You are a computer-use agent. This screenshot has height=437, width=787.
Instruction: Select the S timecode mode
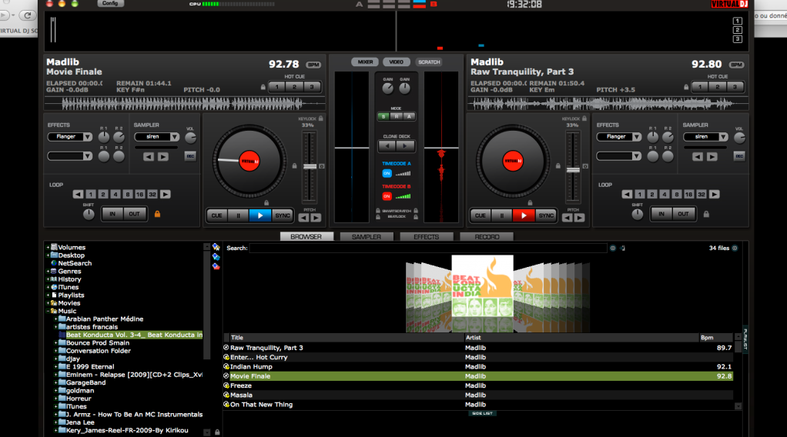pos(383,116)
